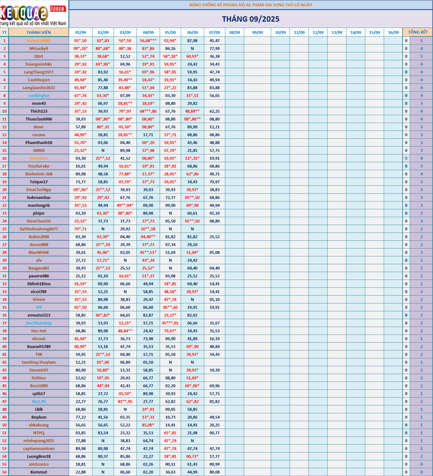This screenshot has height=476, width=433.
Task: Click member name Minhbao
Action: point(39,158)
